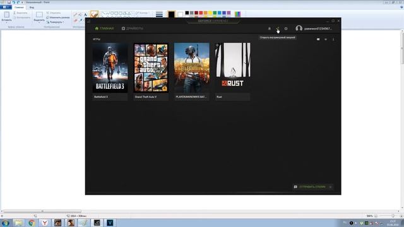Click Обрезать crop in Paint
This screenshot has width=404, height=227.
coord(53,13)
